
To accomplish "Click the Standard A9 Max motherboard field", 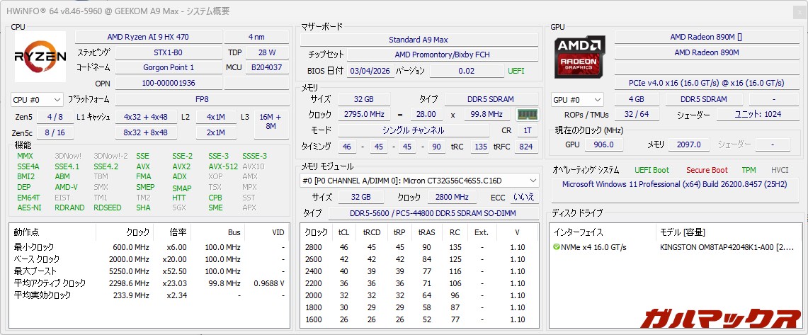I will [x=419, y=40].
